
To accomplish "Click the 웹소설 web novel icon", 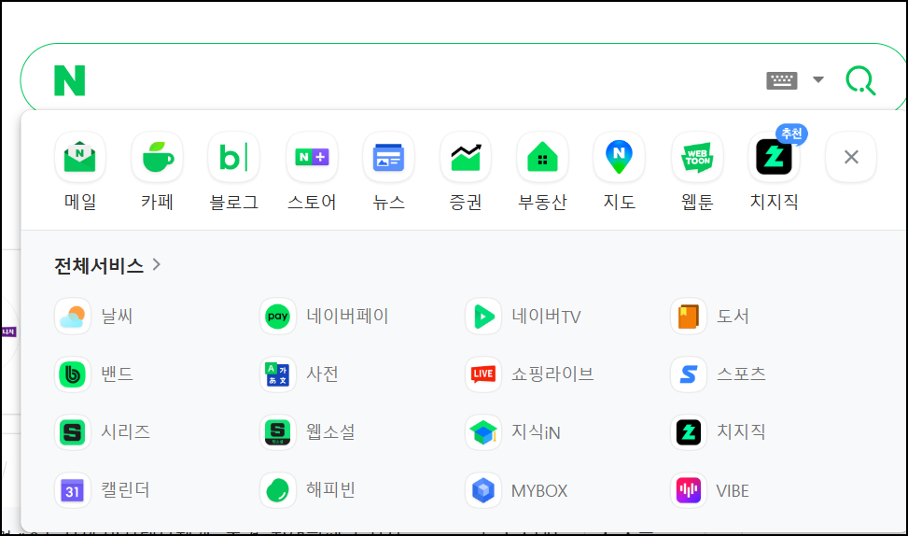I will [277, 432].
